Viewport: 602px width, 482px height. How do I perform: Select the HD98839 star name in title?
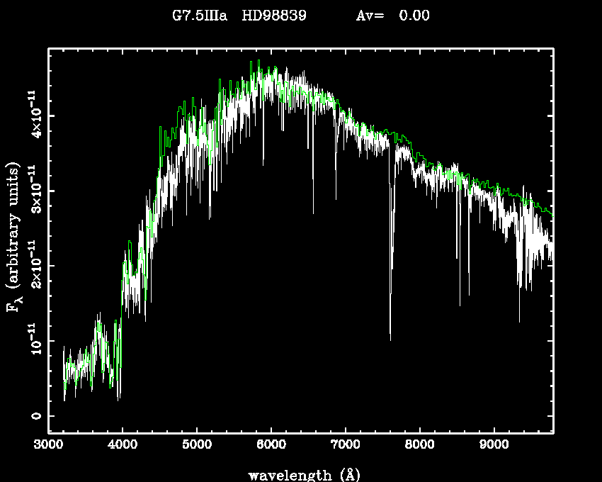(x=273, y=16)
